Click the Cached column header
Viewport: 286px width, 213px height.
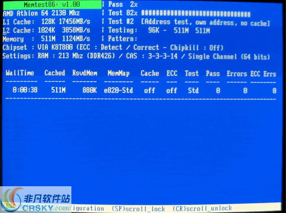coord(55,73)
